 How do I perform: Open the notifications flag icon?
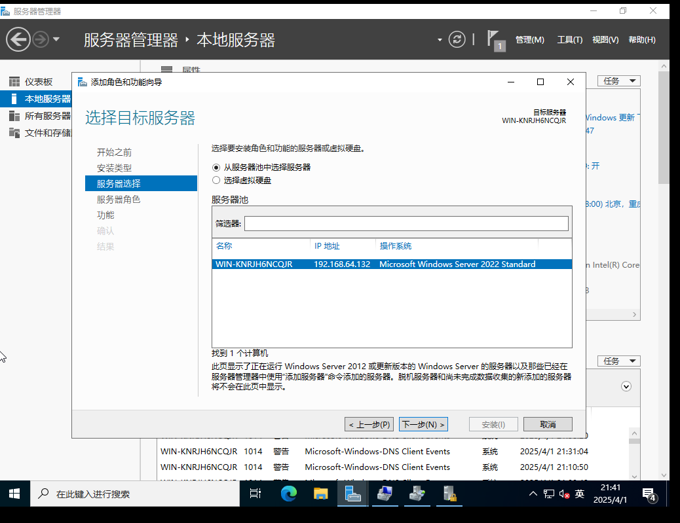496,41
